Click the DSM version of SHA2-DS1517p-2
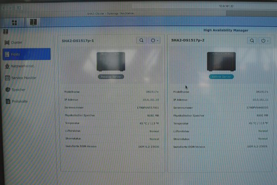The width and height of the screenshot is (277, 185). [x=257, y=147]
